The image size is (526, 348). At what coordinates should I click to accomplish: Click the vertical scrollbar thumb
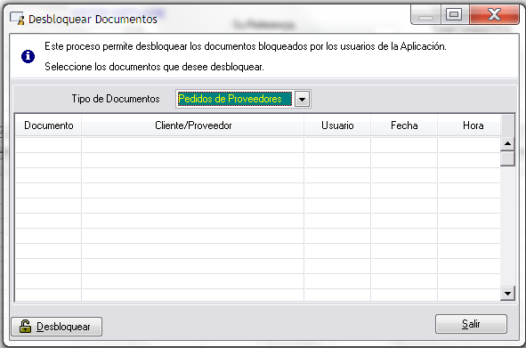507,158
